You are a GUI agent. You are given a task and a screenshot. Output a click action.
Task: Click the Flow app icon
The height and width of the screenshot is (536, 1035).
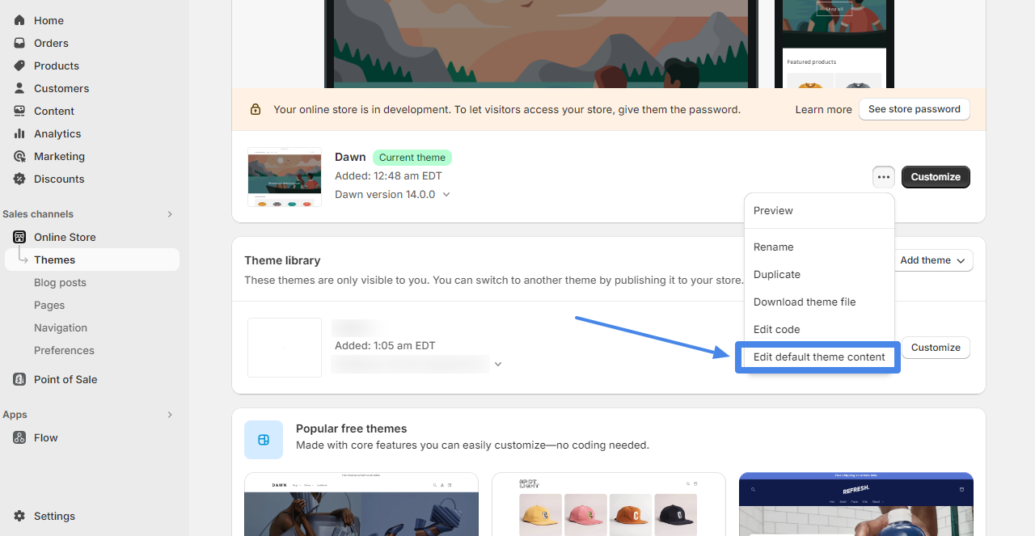(x=19, y=437)
